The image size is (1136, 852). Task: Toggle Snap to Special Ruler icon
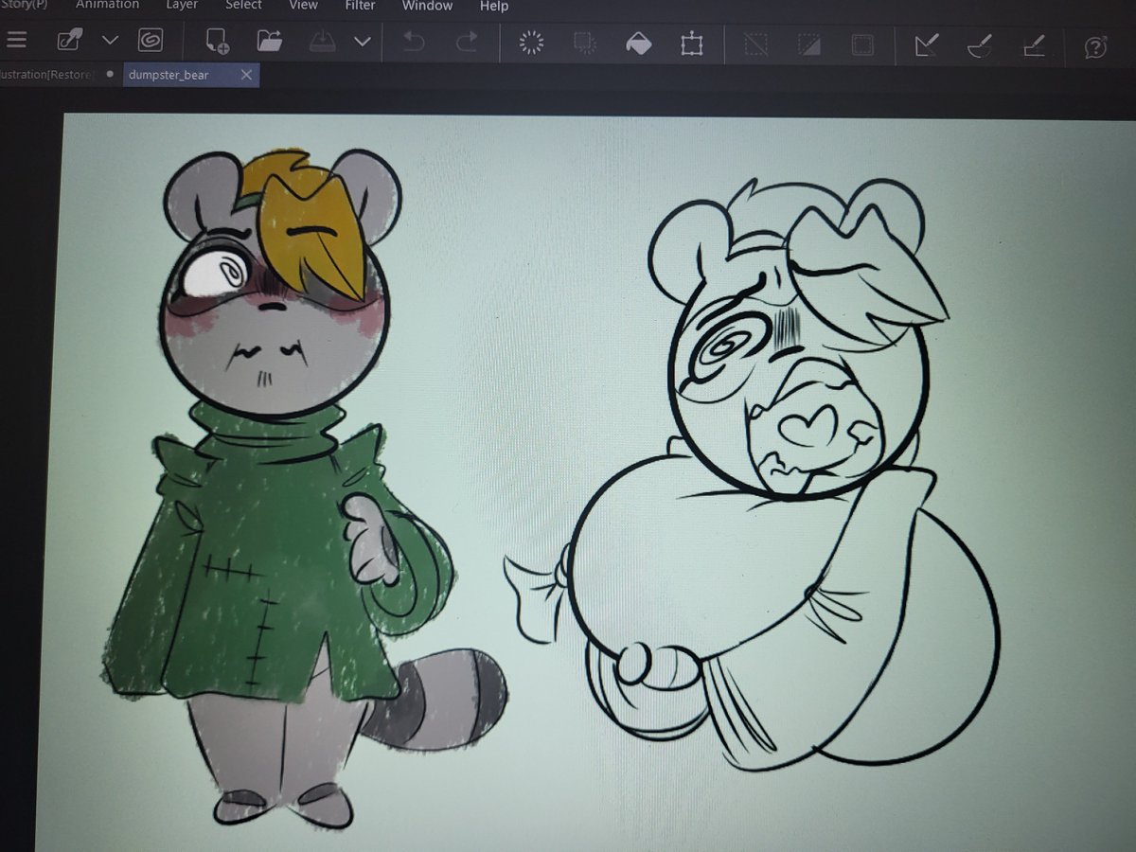point(979,45)
